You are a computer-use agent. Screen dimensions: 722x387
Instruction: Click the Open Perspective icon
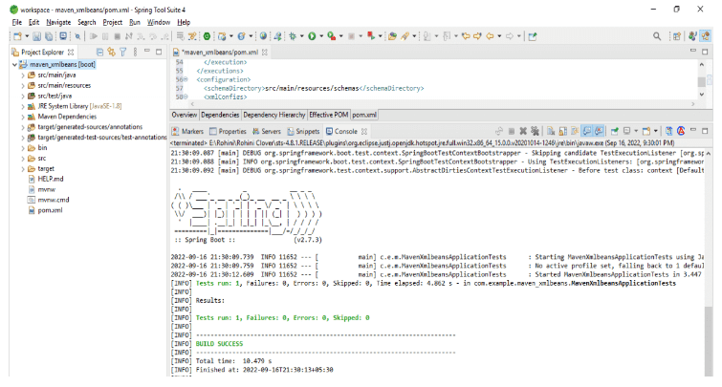[676, 36]
